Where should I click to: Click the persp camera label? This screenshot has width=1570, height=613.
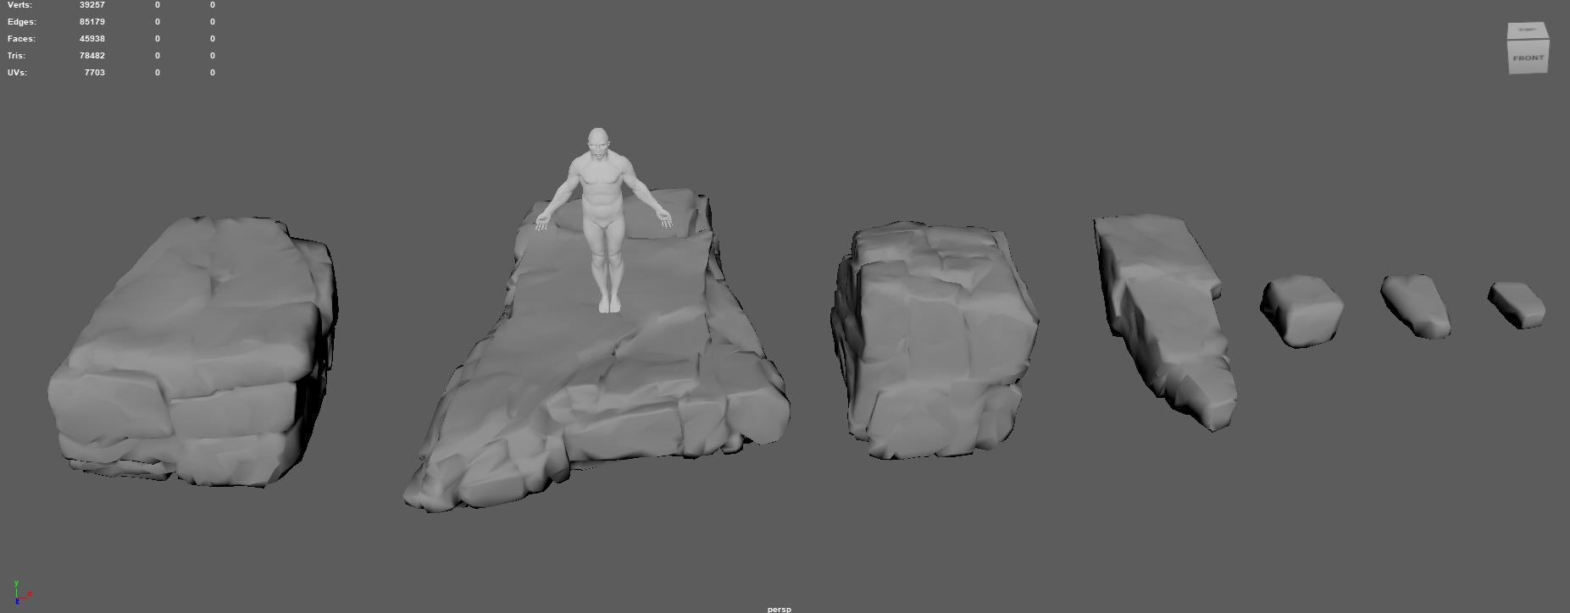point(779,609)
